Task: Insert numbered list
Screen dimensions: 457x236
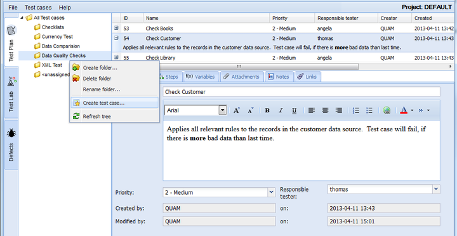Action: pyautogui.click(x=356, y=110)
